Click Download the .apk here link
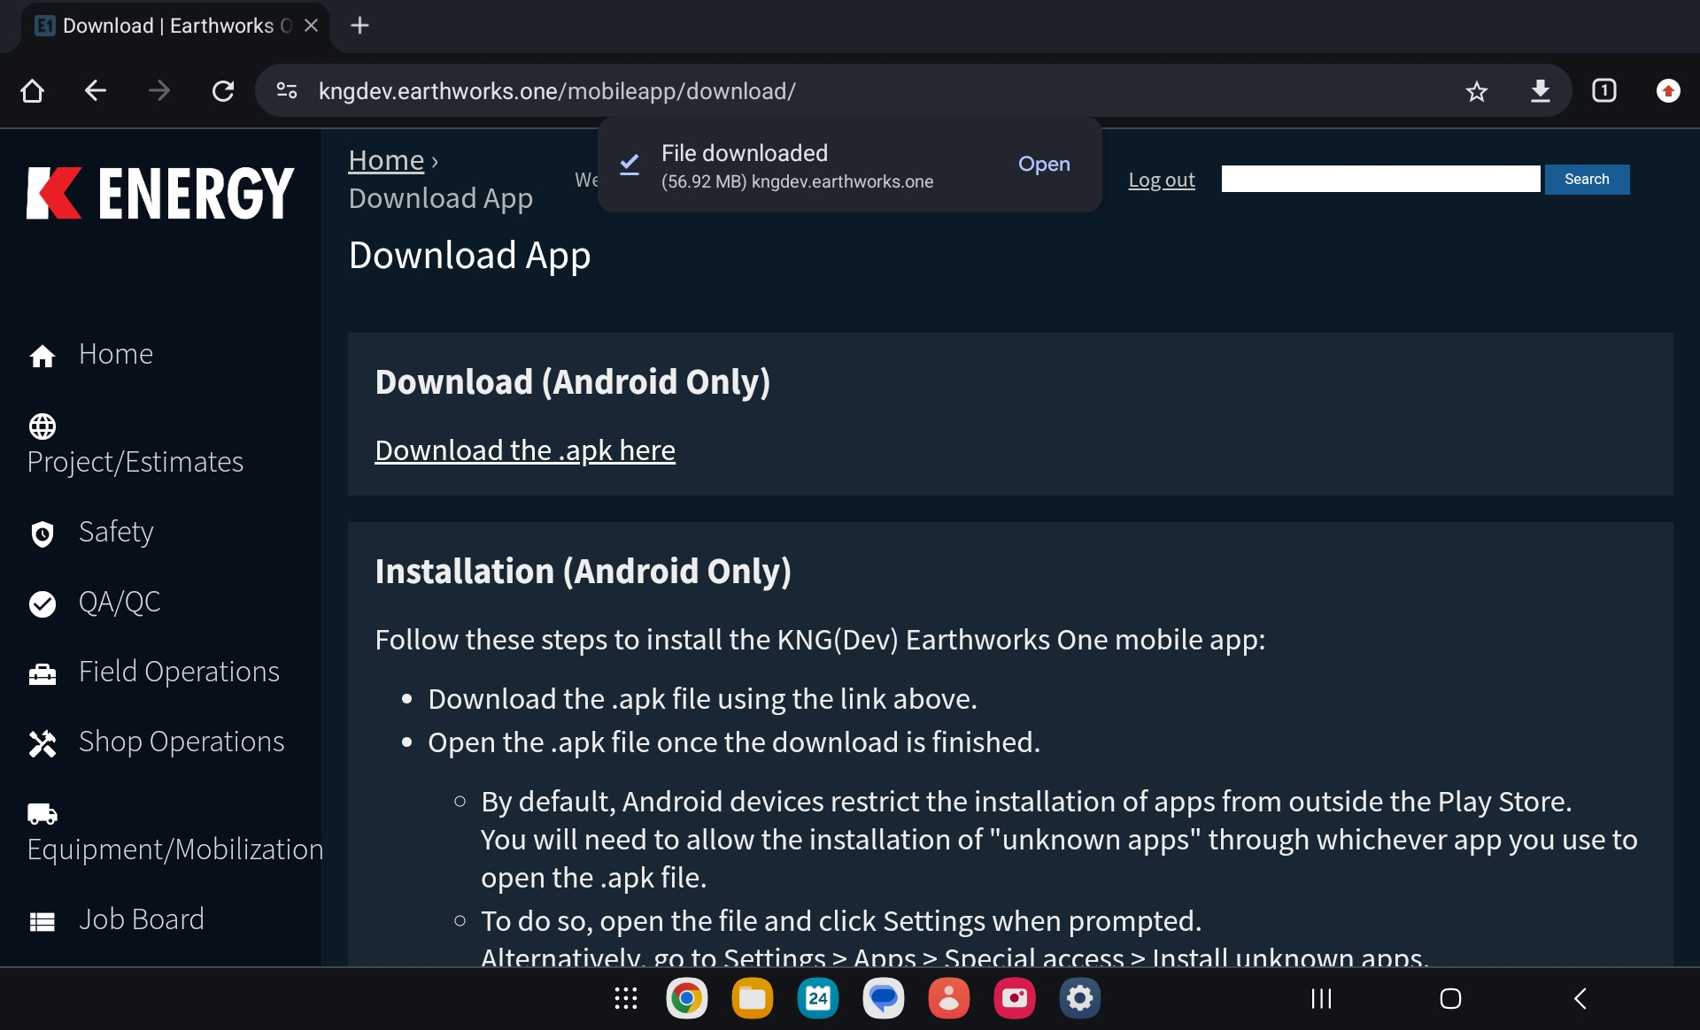 524,450
